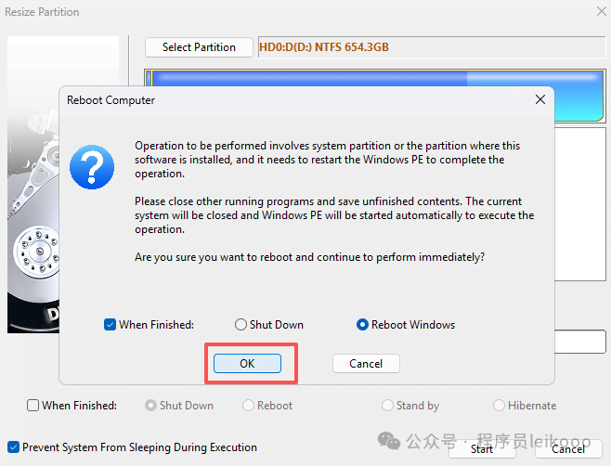Choose the grayed Shut Down radio below dialog
Screen dimensions: 611x466
[151, 406]
